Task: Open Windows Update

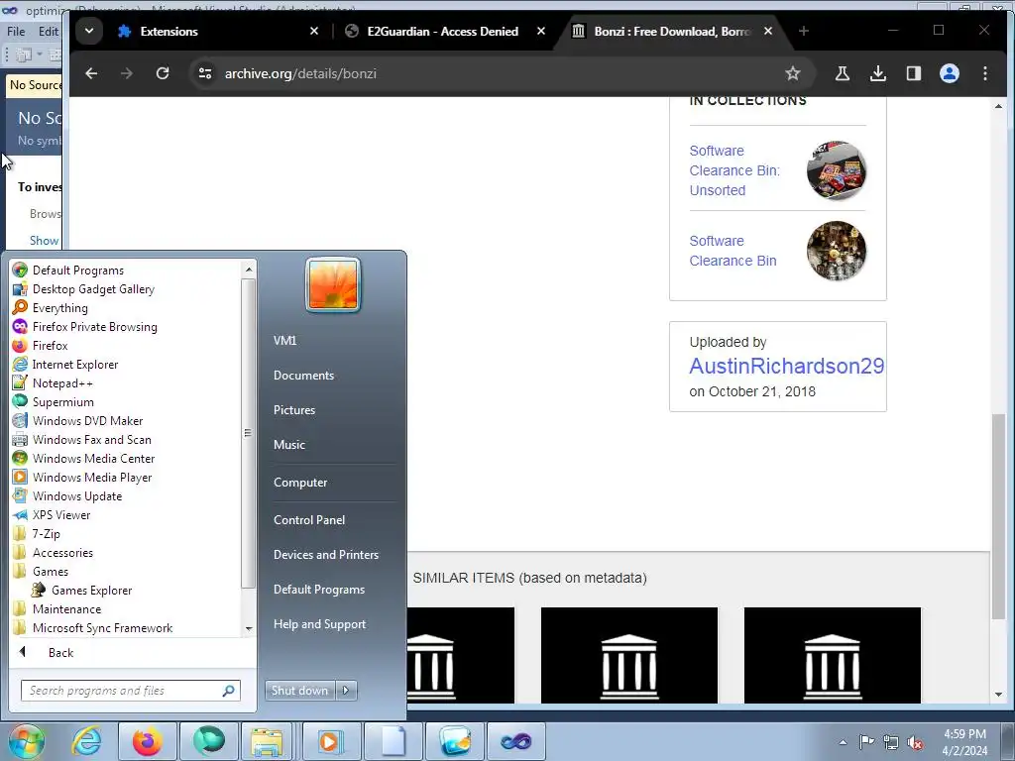Action: coord(77,496)
